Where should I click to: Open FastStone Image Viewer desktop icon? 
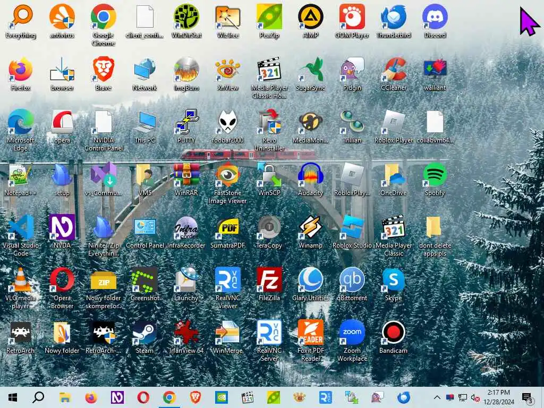[x=227, y=183]
